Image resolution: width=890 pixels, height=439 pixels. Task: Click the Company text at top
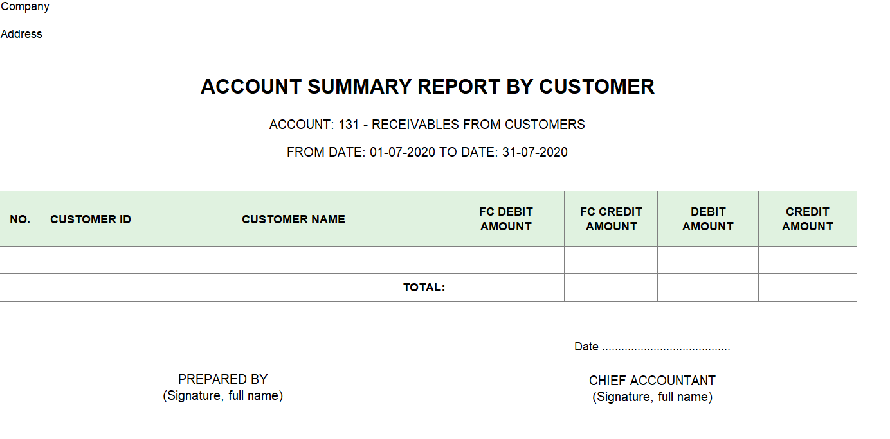25,7
